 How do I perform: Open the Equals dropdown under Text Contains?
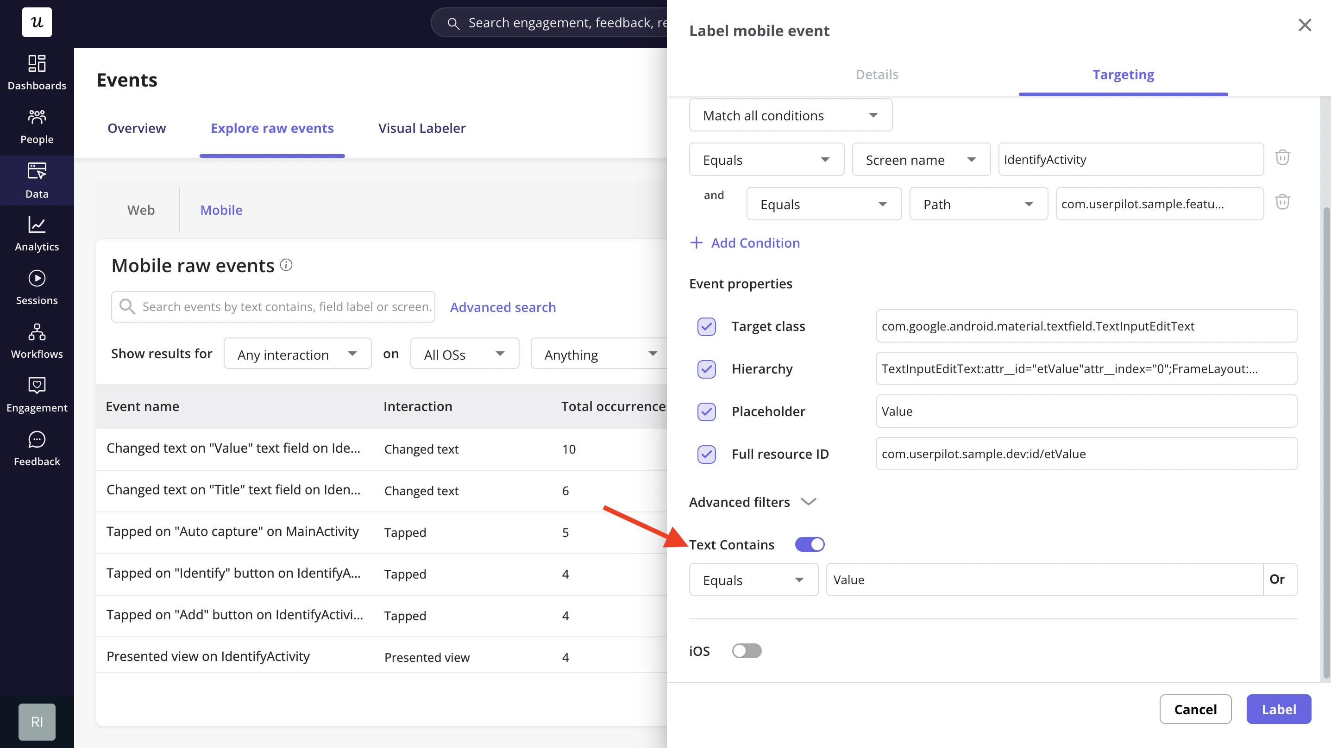coord(753,580)
